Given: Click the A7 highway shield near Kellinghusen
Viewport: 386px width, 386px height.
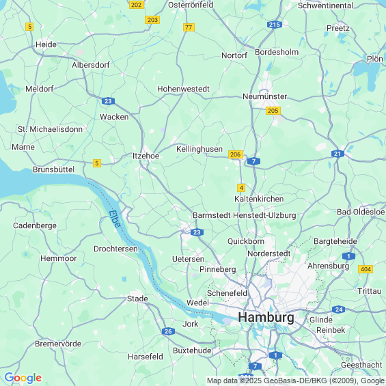Looking at the screenshot, I should (253, 161).
